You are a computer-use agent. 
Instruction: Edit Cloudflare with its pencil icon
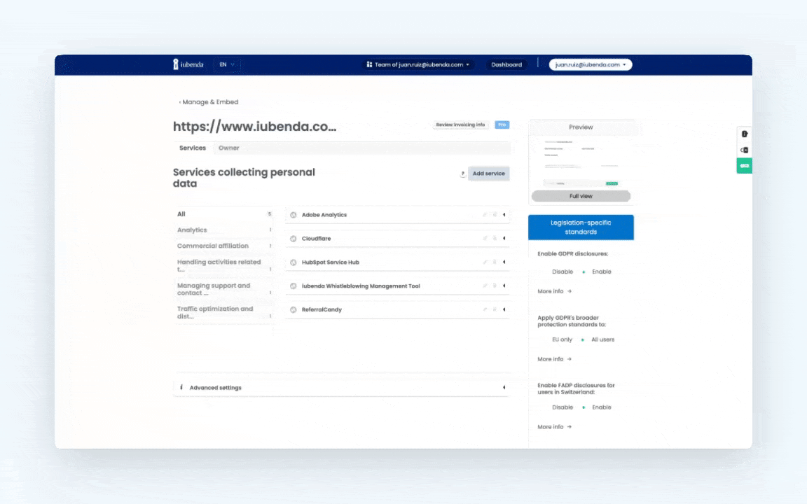(485, 239)
